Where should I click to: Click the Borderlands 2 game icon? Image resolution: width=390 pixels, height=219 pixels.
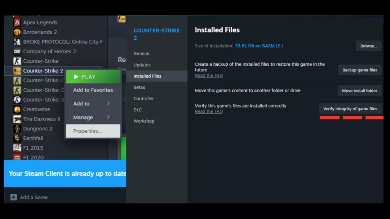[x=17, y=32]
